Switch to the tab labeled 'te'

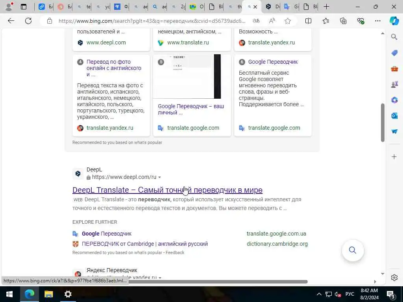pos(84,7)
